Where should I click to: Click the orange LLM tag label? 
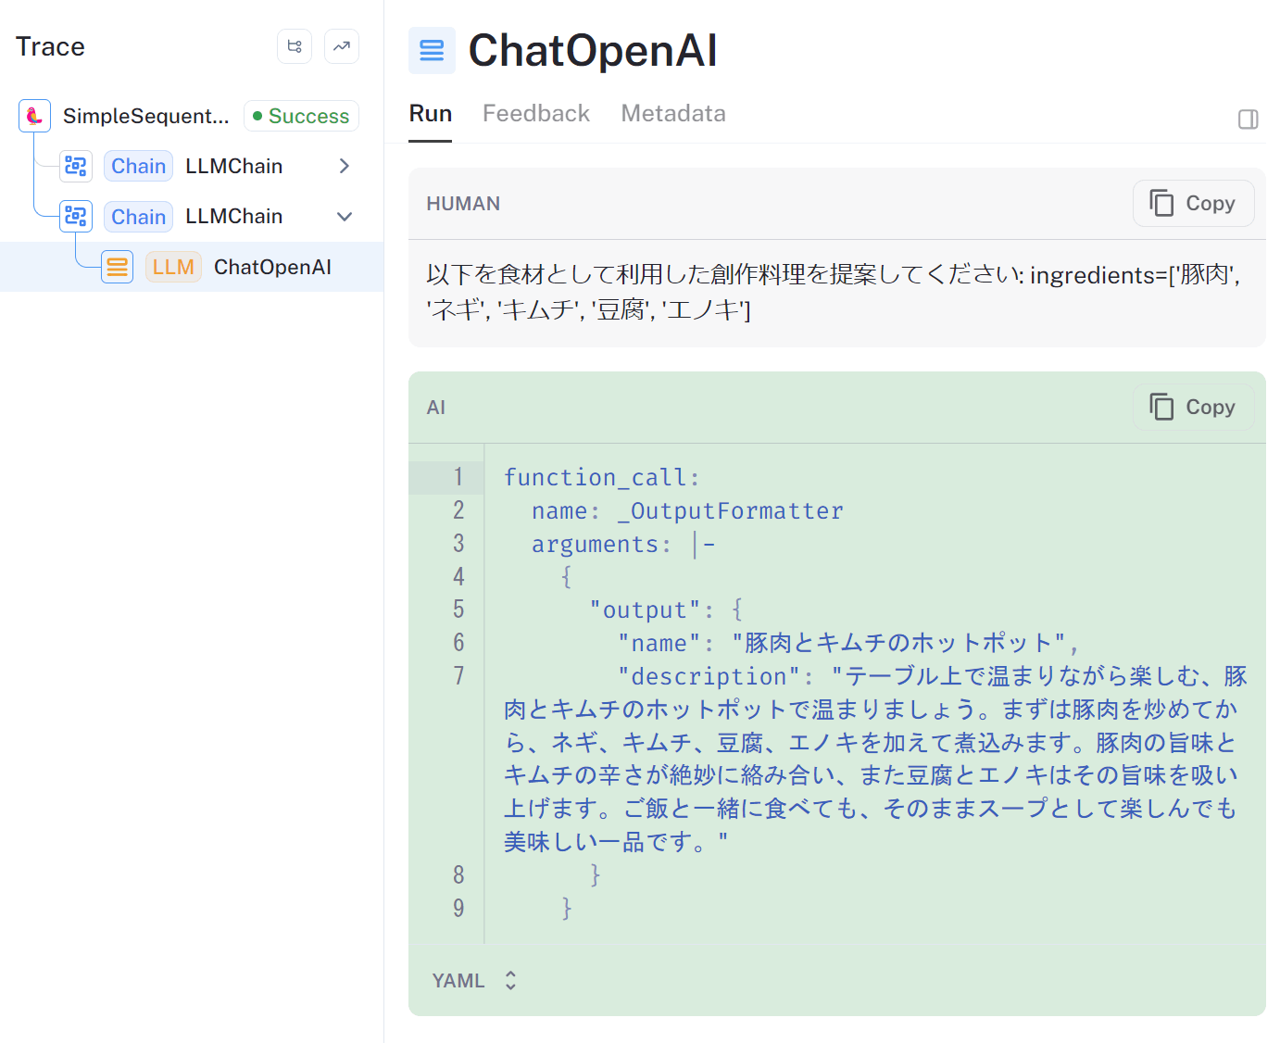point(173,267)
